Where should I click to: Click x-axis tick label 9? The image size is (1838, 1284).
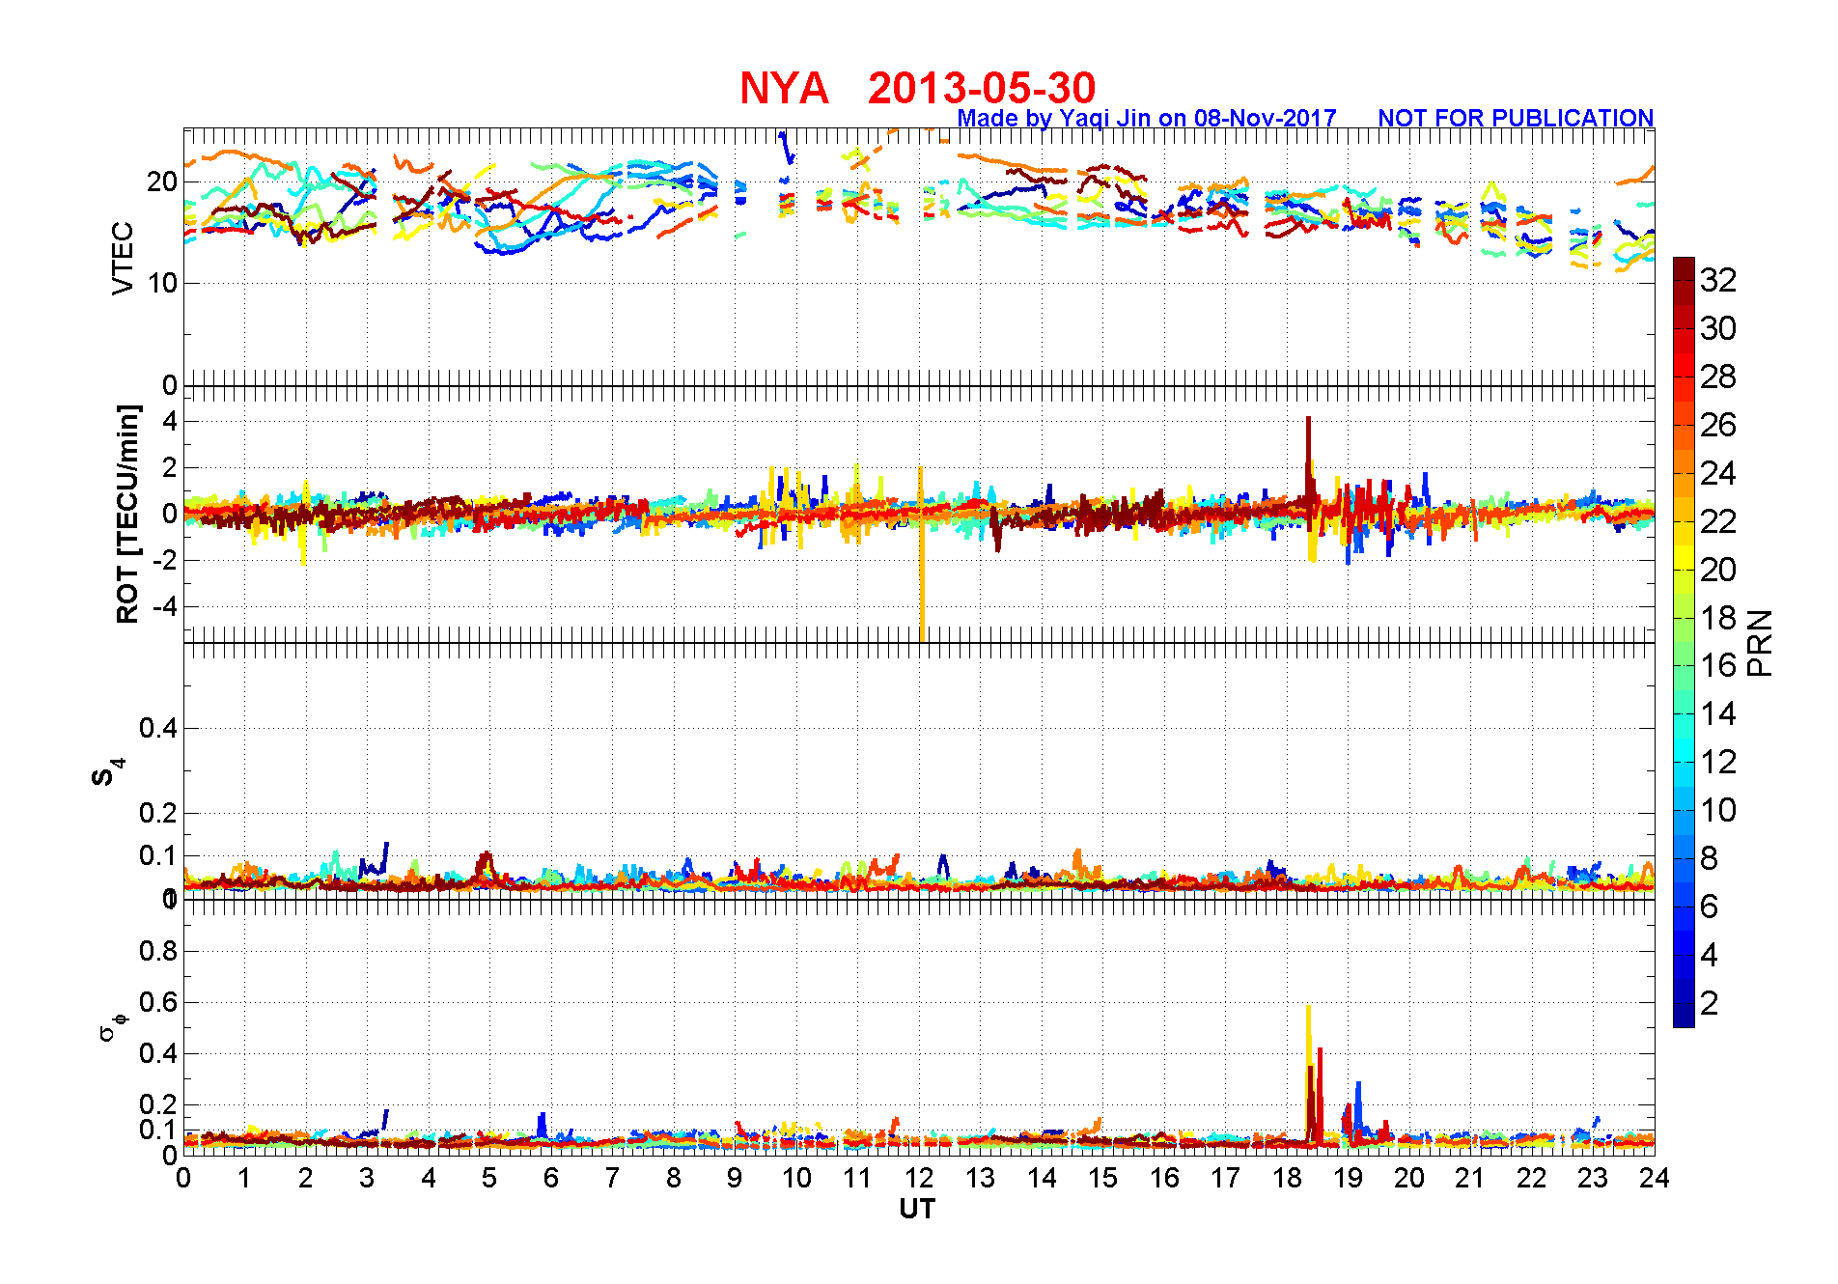(735, 1178)
